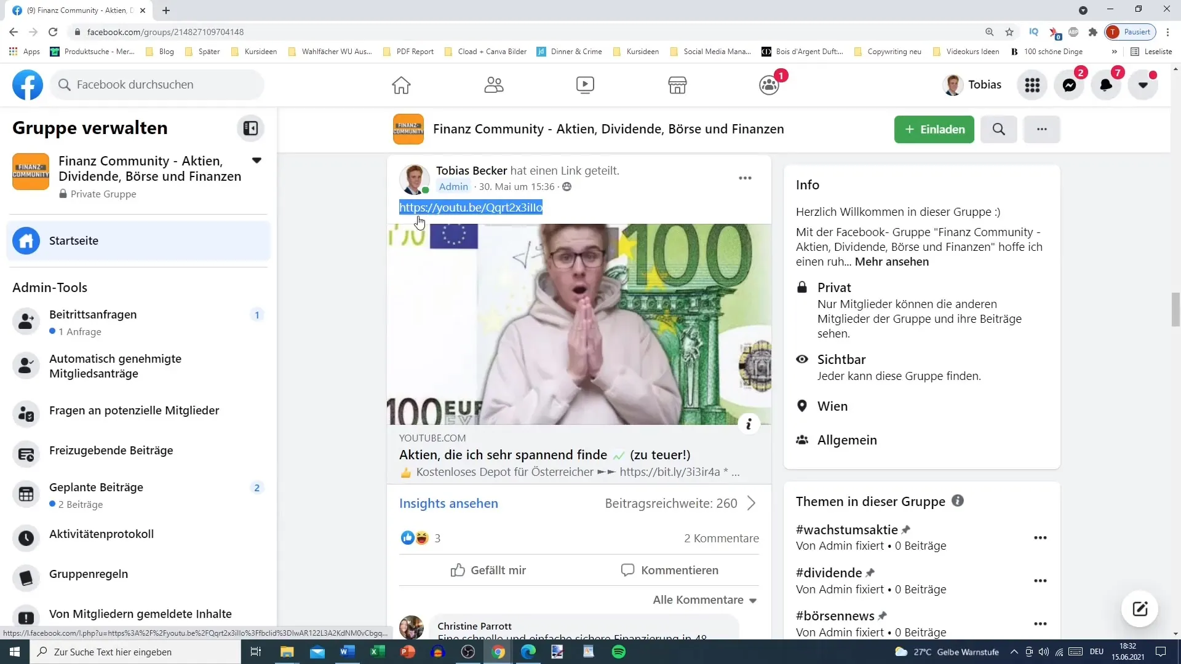The image size is (1181, 664).
Task: Open the Groups icon with notification badge
Action: tap(769, 85)
